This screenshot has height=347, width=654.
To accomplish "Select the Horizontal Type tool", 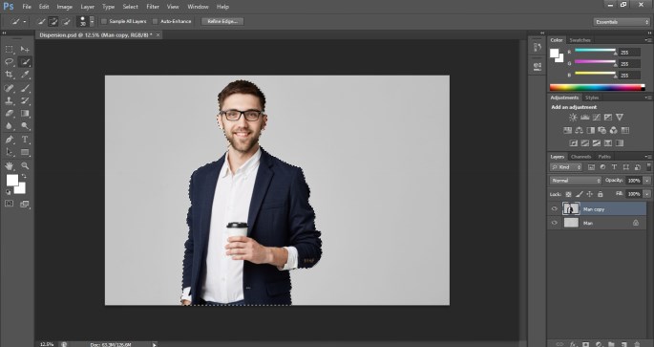I will (25, 140).
